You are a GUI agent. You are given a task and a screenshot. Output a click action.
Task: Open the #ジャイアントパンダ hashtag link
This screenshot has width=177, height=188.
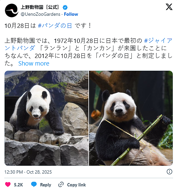tap(158, 41)
